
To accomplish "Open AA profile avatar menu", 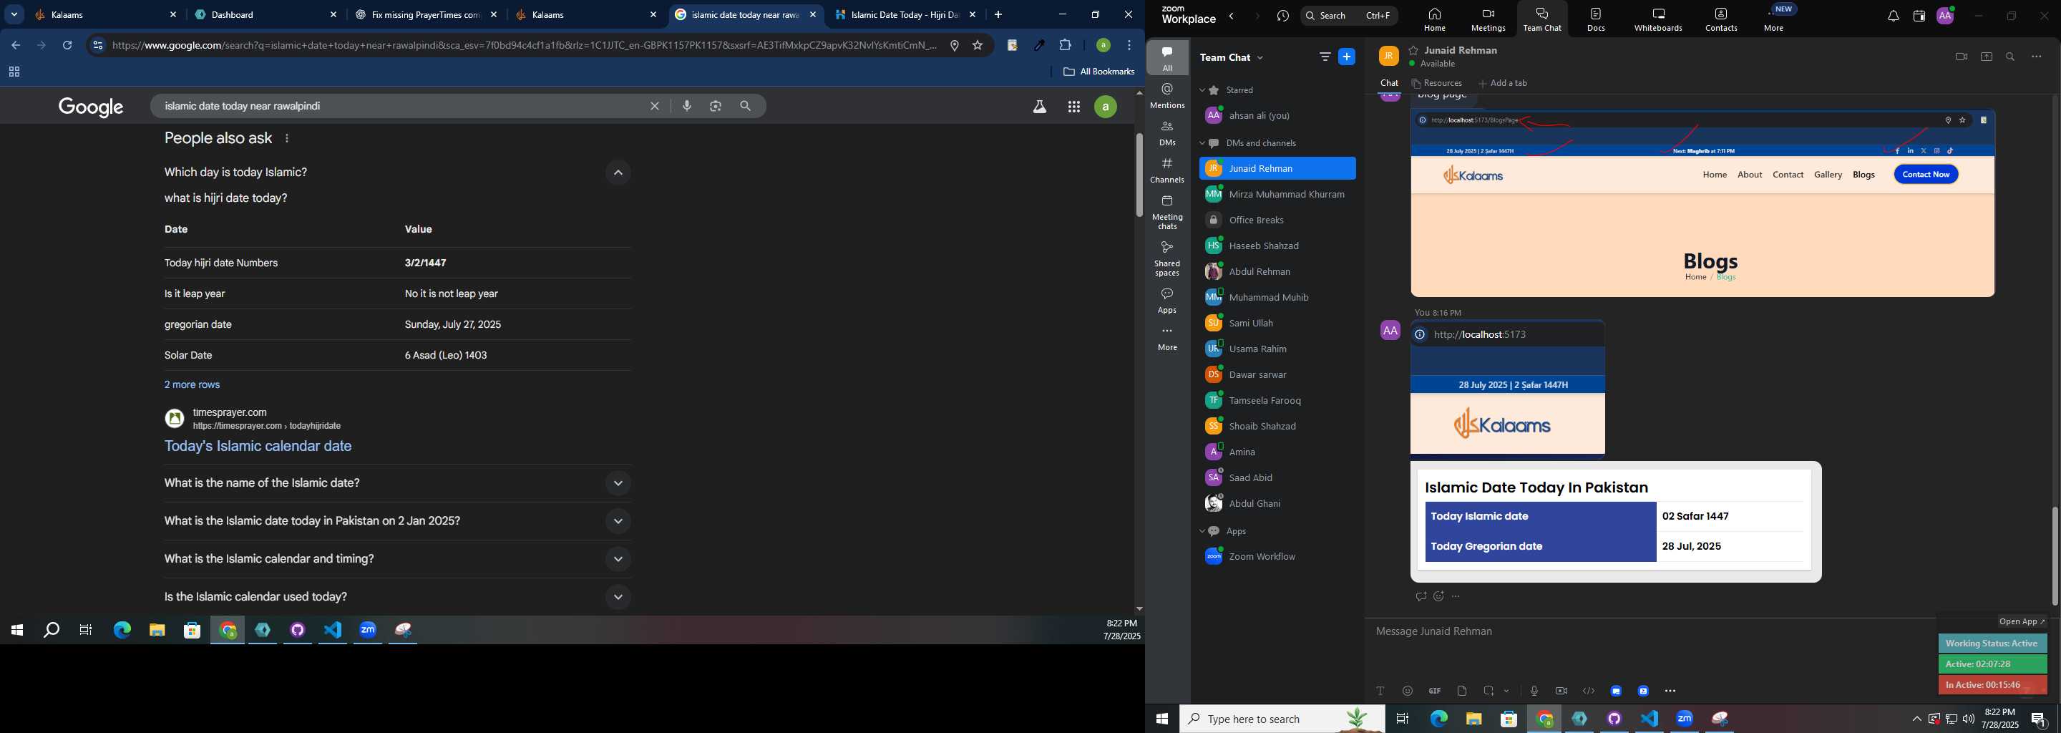I will tap(1946, 16).
